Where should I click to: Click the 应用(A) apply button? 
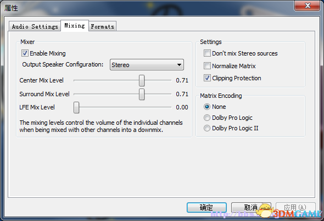click(295, 207)
